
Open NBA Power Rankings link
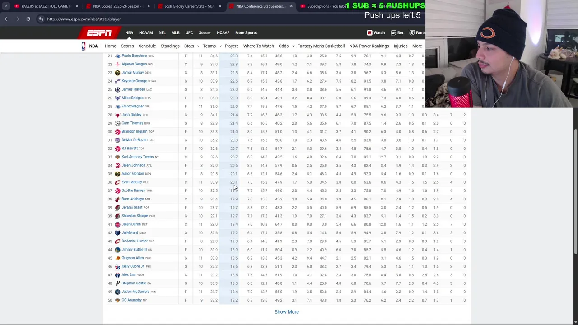point(369,46)
